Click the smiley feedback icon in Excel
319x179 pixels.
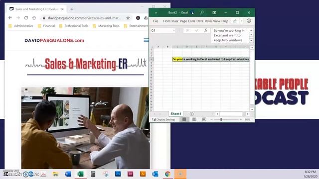249,21
